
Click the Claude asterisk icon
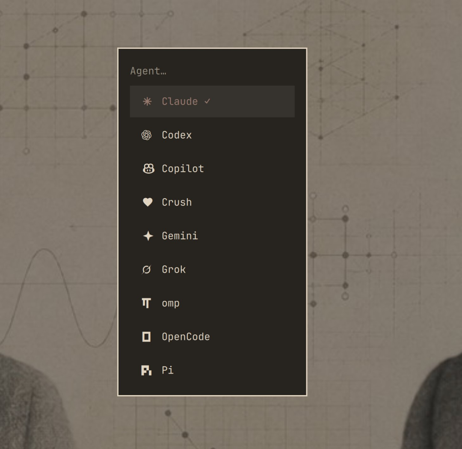(x=147, y=101)
